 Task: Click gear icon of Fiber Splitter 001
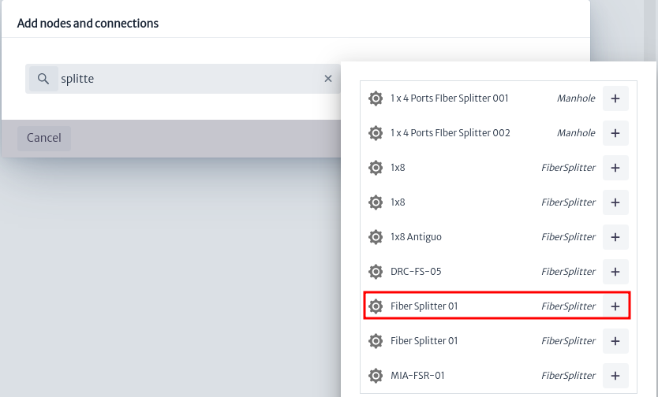point(376,98)
